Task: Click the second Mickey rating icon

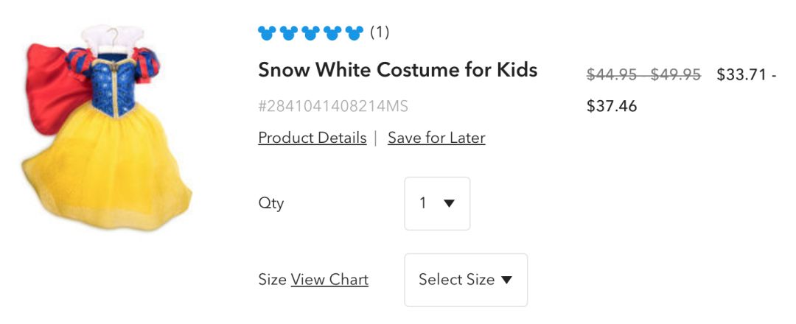Action: 289,32
